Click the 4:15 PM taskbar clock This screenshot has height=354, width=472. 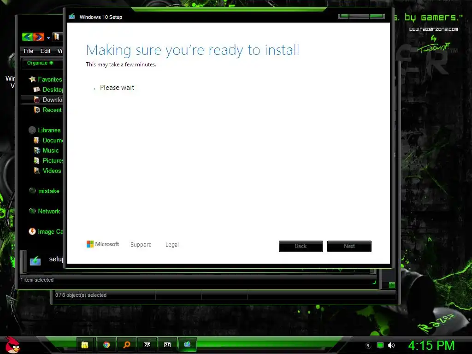(431, 345)
